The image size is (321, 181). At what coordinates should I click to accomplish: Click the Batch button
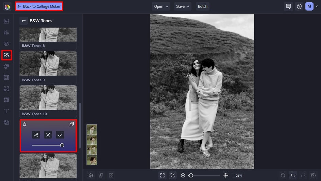(x=202, y=6)
